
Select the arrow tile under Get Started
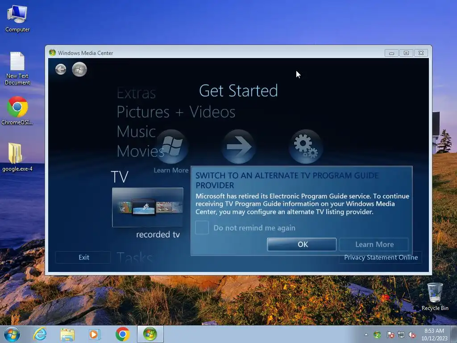pyautogui.click(x=239, y=146)
